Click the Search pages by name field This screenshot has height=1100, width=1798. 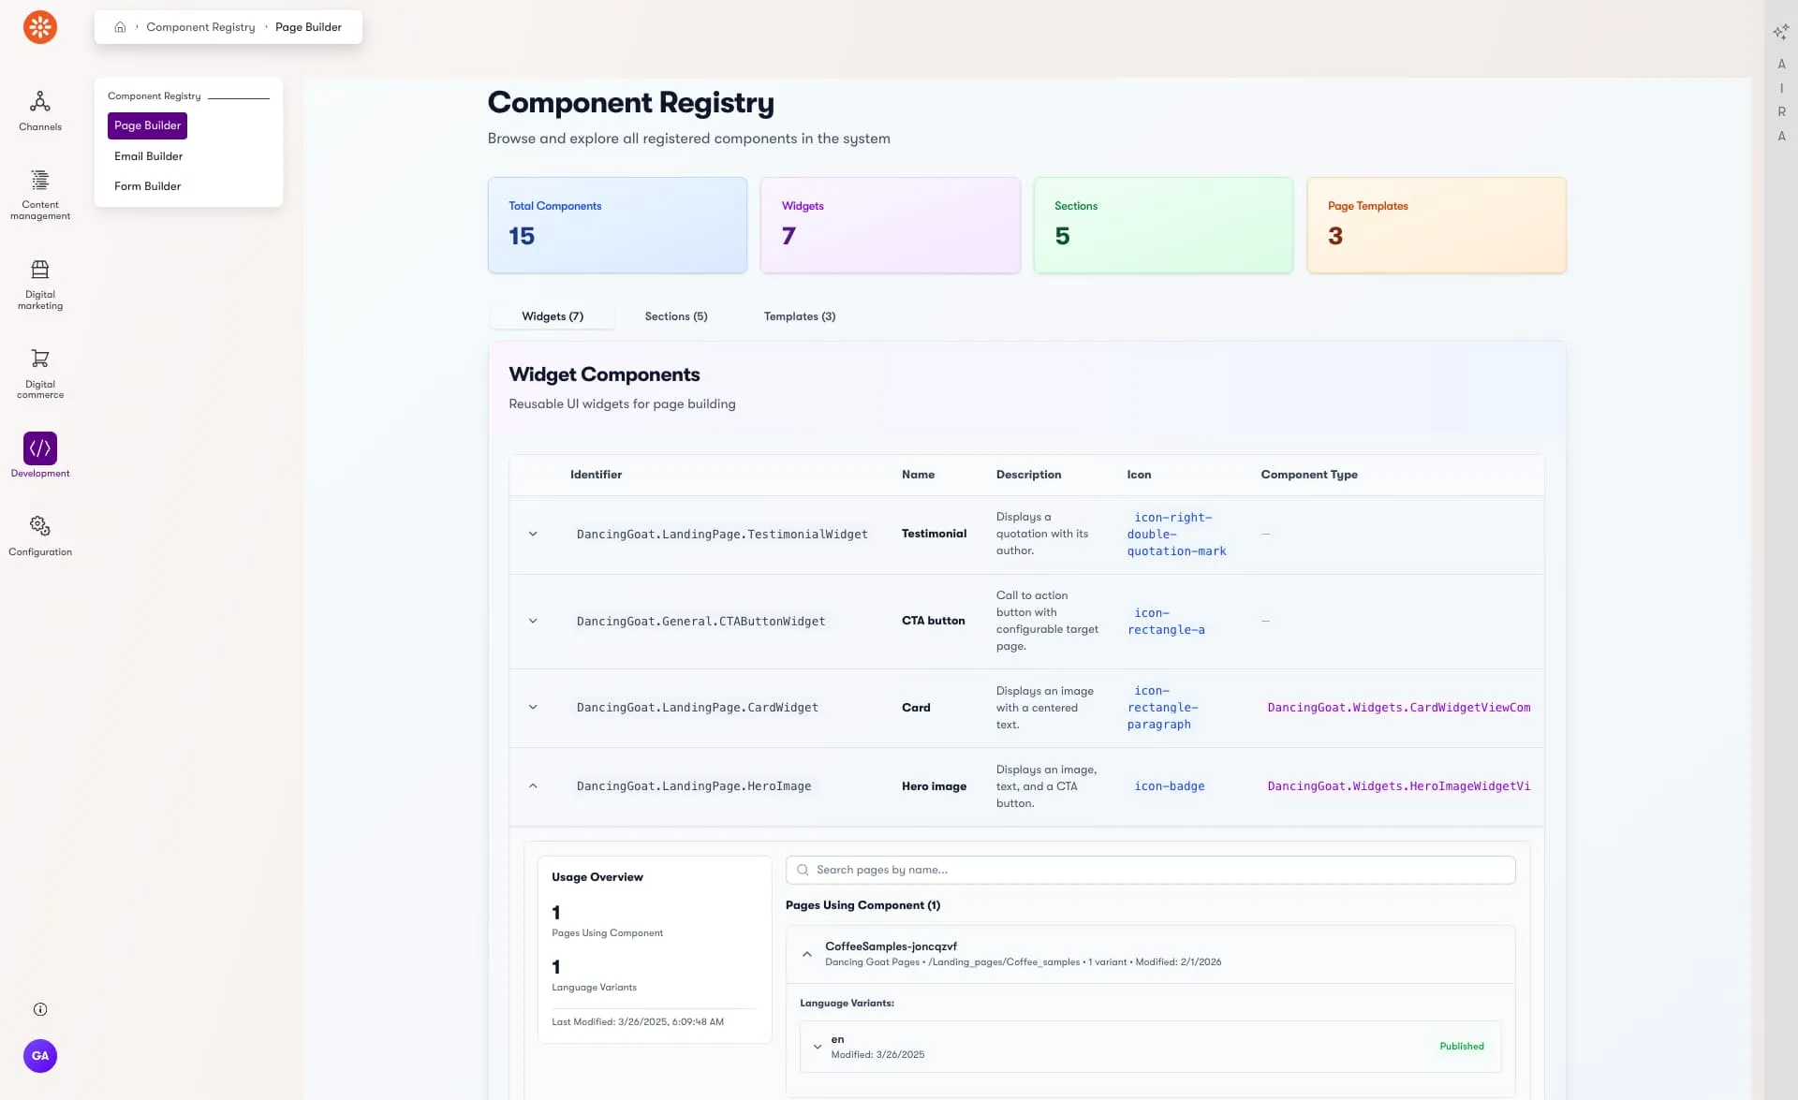[x=1150, y=870]
